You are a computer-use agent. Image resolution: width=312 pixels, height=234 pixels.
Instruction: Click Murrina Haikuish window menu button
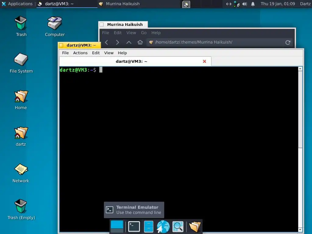(102, 24)
